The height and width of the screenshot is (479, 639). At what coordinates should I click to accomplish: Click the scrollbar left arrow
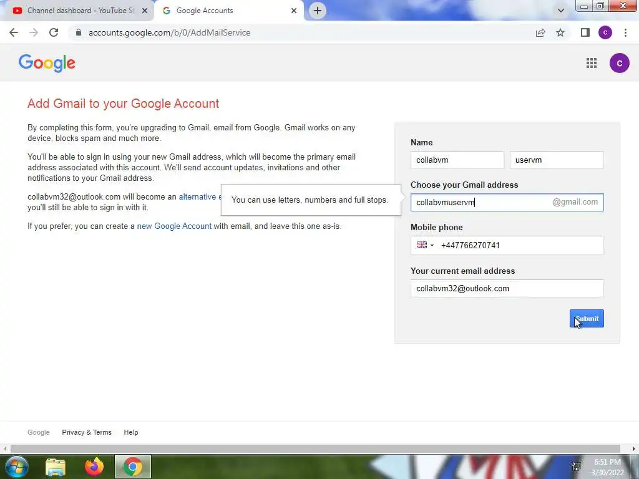[4, 449]
